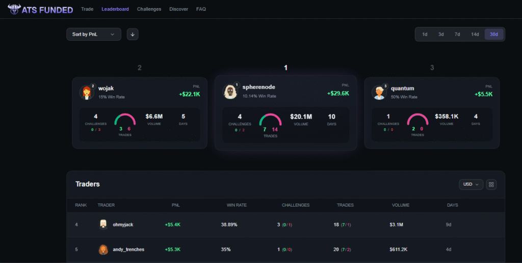Click spherenode's trades win/loss gauge
This screenshot has height=263, width=522.
click(270, 122)
